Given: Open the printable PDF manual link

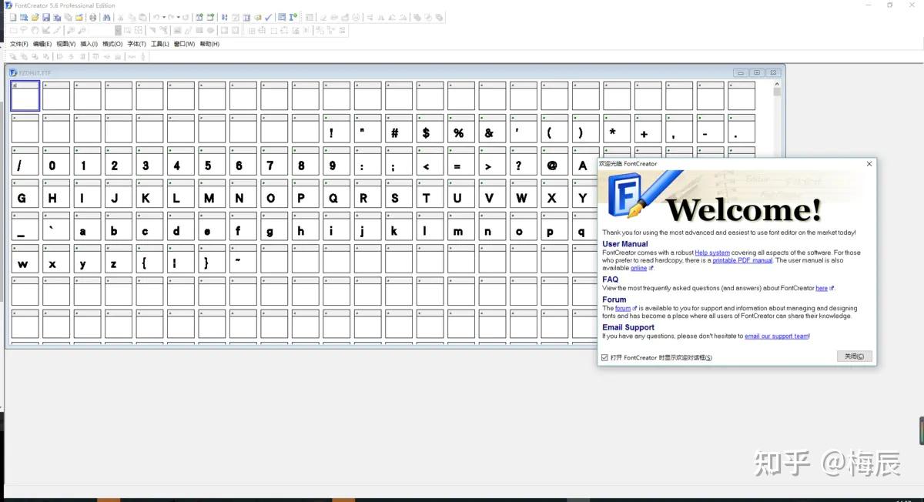Looking at the screenshot, I should click(742, 260).
